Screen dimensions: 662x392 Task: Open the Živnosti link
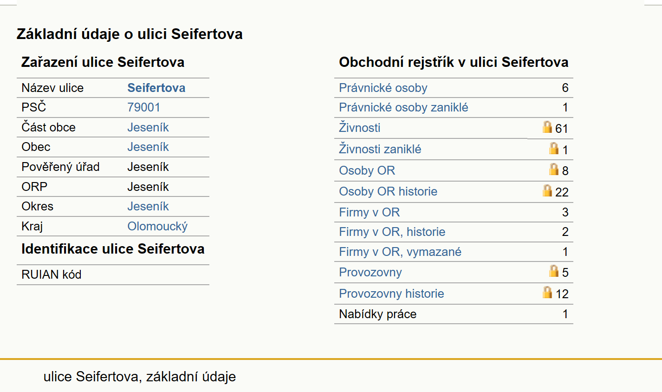pyautogui.click(x=360, y=128)
